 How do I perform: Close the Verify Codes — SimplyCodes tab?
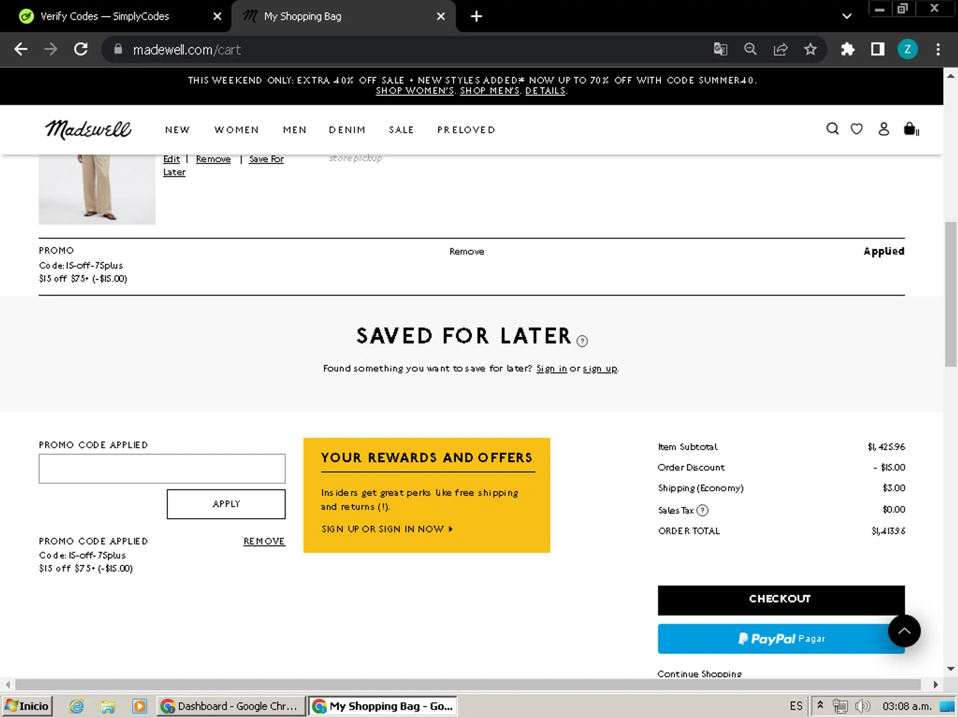tap(217, 16)
